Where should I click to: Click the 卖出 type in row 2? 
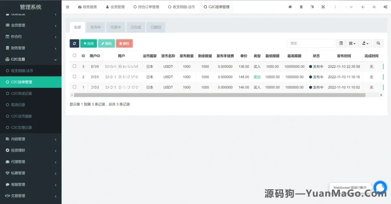[x=257, y=77]
